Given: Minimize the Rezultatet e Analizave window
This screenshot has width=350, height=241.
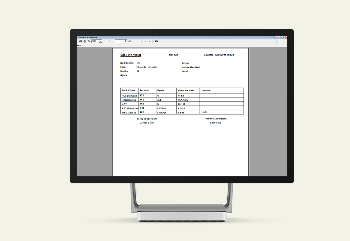Looking at the screenshot, I should tap(276, 37).
